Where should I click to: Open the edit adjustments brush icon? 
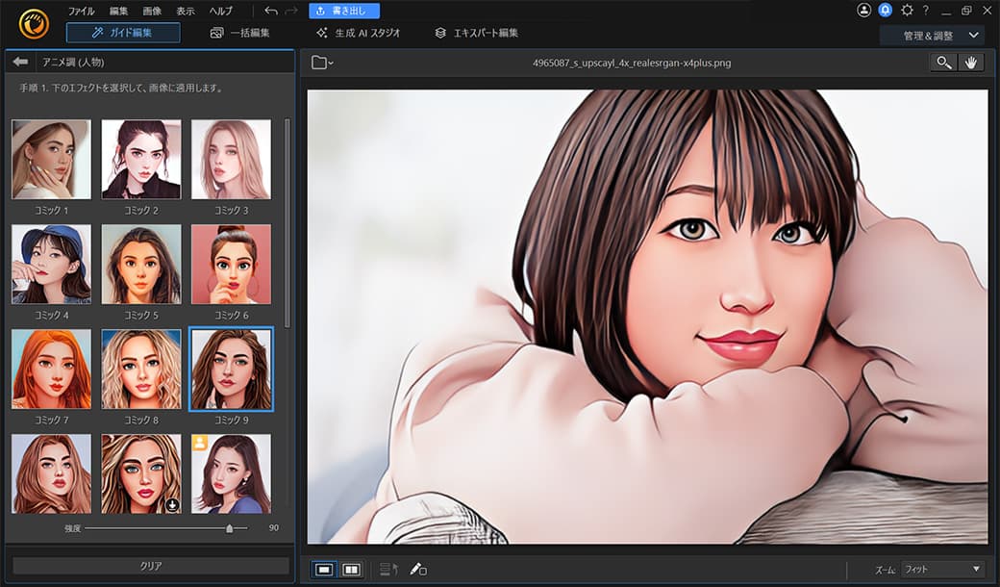click(x=417, y=569)
